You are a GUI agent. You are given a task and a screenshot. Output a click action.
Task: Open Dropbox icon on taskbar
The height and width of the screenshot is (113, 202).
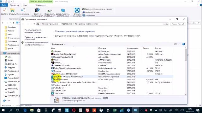coord(101,110)
